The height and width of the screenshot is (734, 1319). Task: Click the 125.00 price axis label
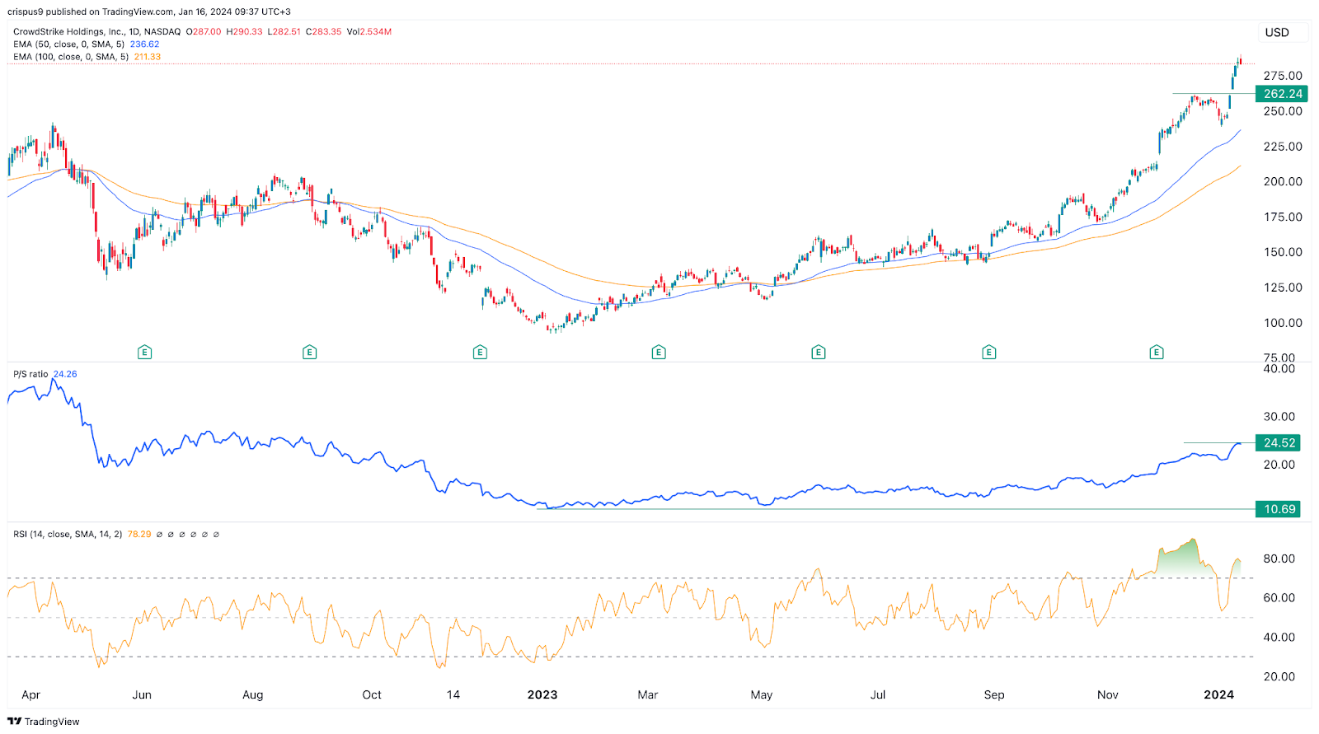pyautogui.click(x=1283, y=288)
